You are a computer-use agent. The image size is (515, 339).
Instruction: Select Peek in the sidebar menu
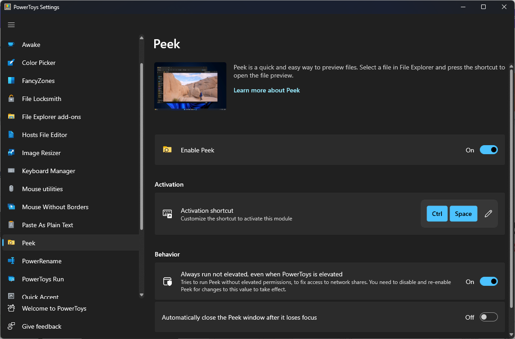[x=28, y=243]
